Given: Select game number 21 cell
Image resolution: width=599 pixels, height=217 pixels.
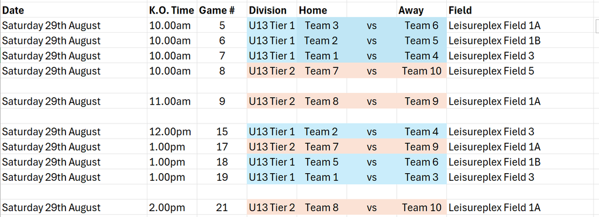Looking at the screenshot, I should coord(222,208).
